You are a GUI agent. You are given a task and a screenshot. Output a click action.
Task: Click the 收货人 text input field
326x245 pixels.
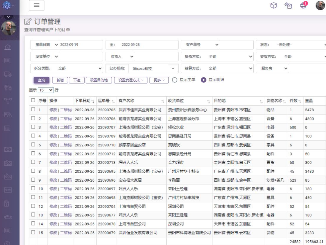(156, 56)
